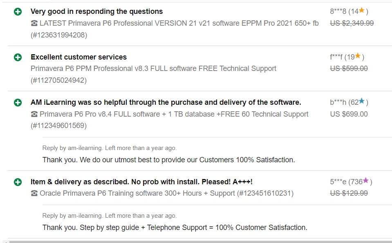The width and height of the screenshot is (392, 243).
Task: Expand the 'Excellent customer services' feedback entry
Action: (x=17, y=57)
